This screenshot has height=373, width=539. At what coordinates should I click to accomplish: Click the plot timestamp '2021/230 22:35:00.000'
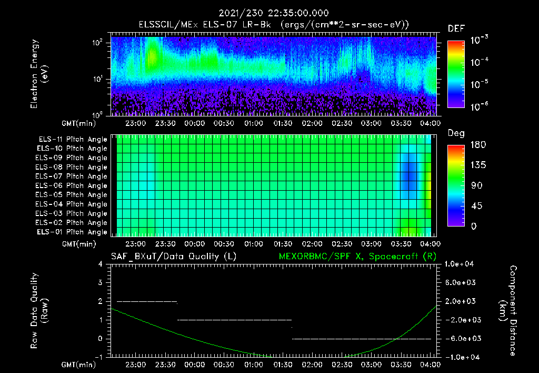(274, 13)
